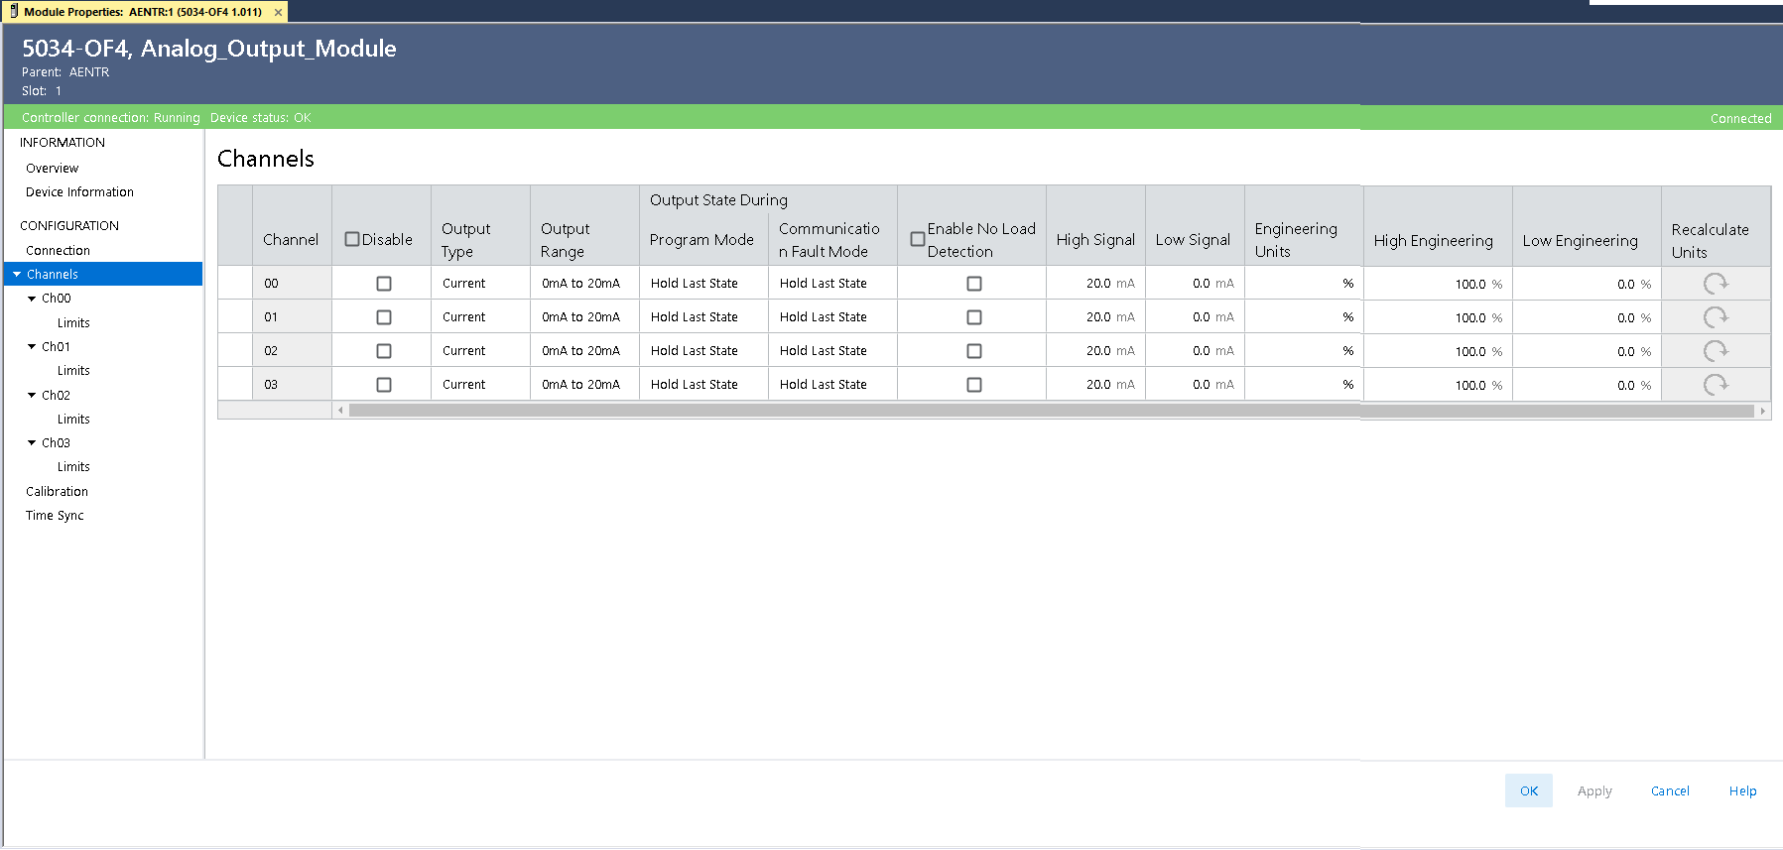This screenshot has width=1783, height=850.
Task: Select the Ch00 tree item
Action: click(56, 299)
